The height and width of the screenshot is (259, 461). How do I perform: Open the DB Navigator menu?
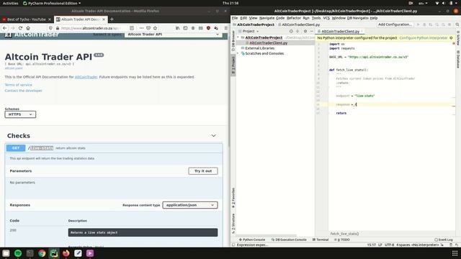tap(357, 18)
